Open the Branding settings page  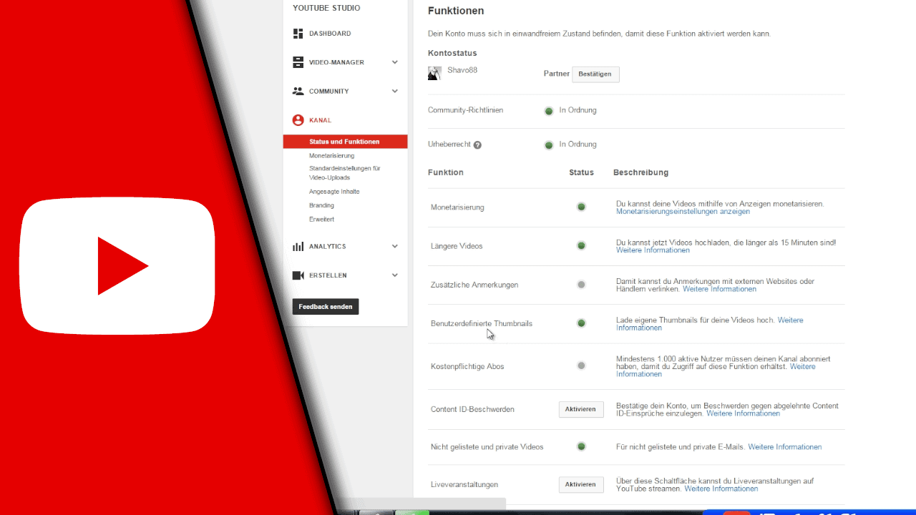pos(321,205)
